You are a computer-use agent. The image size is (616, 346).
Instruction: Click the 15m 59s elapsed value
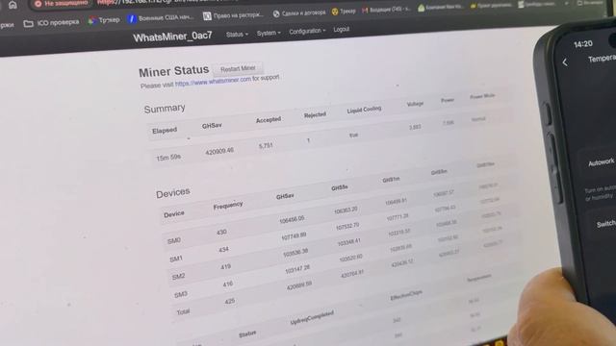tap(168, 158)
